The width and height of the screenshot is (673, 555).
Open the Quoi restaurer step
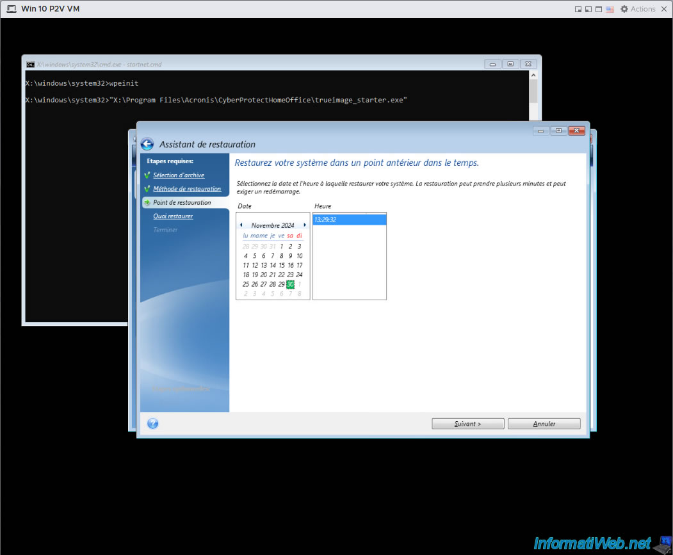tap(173, 216)
